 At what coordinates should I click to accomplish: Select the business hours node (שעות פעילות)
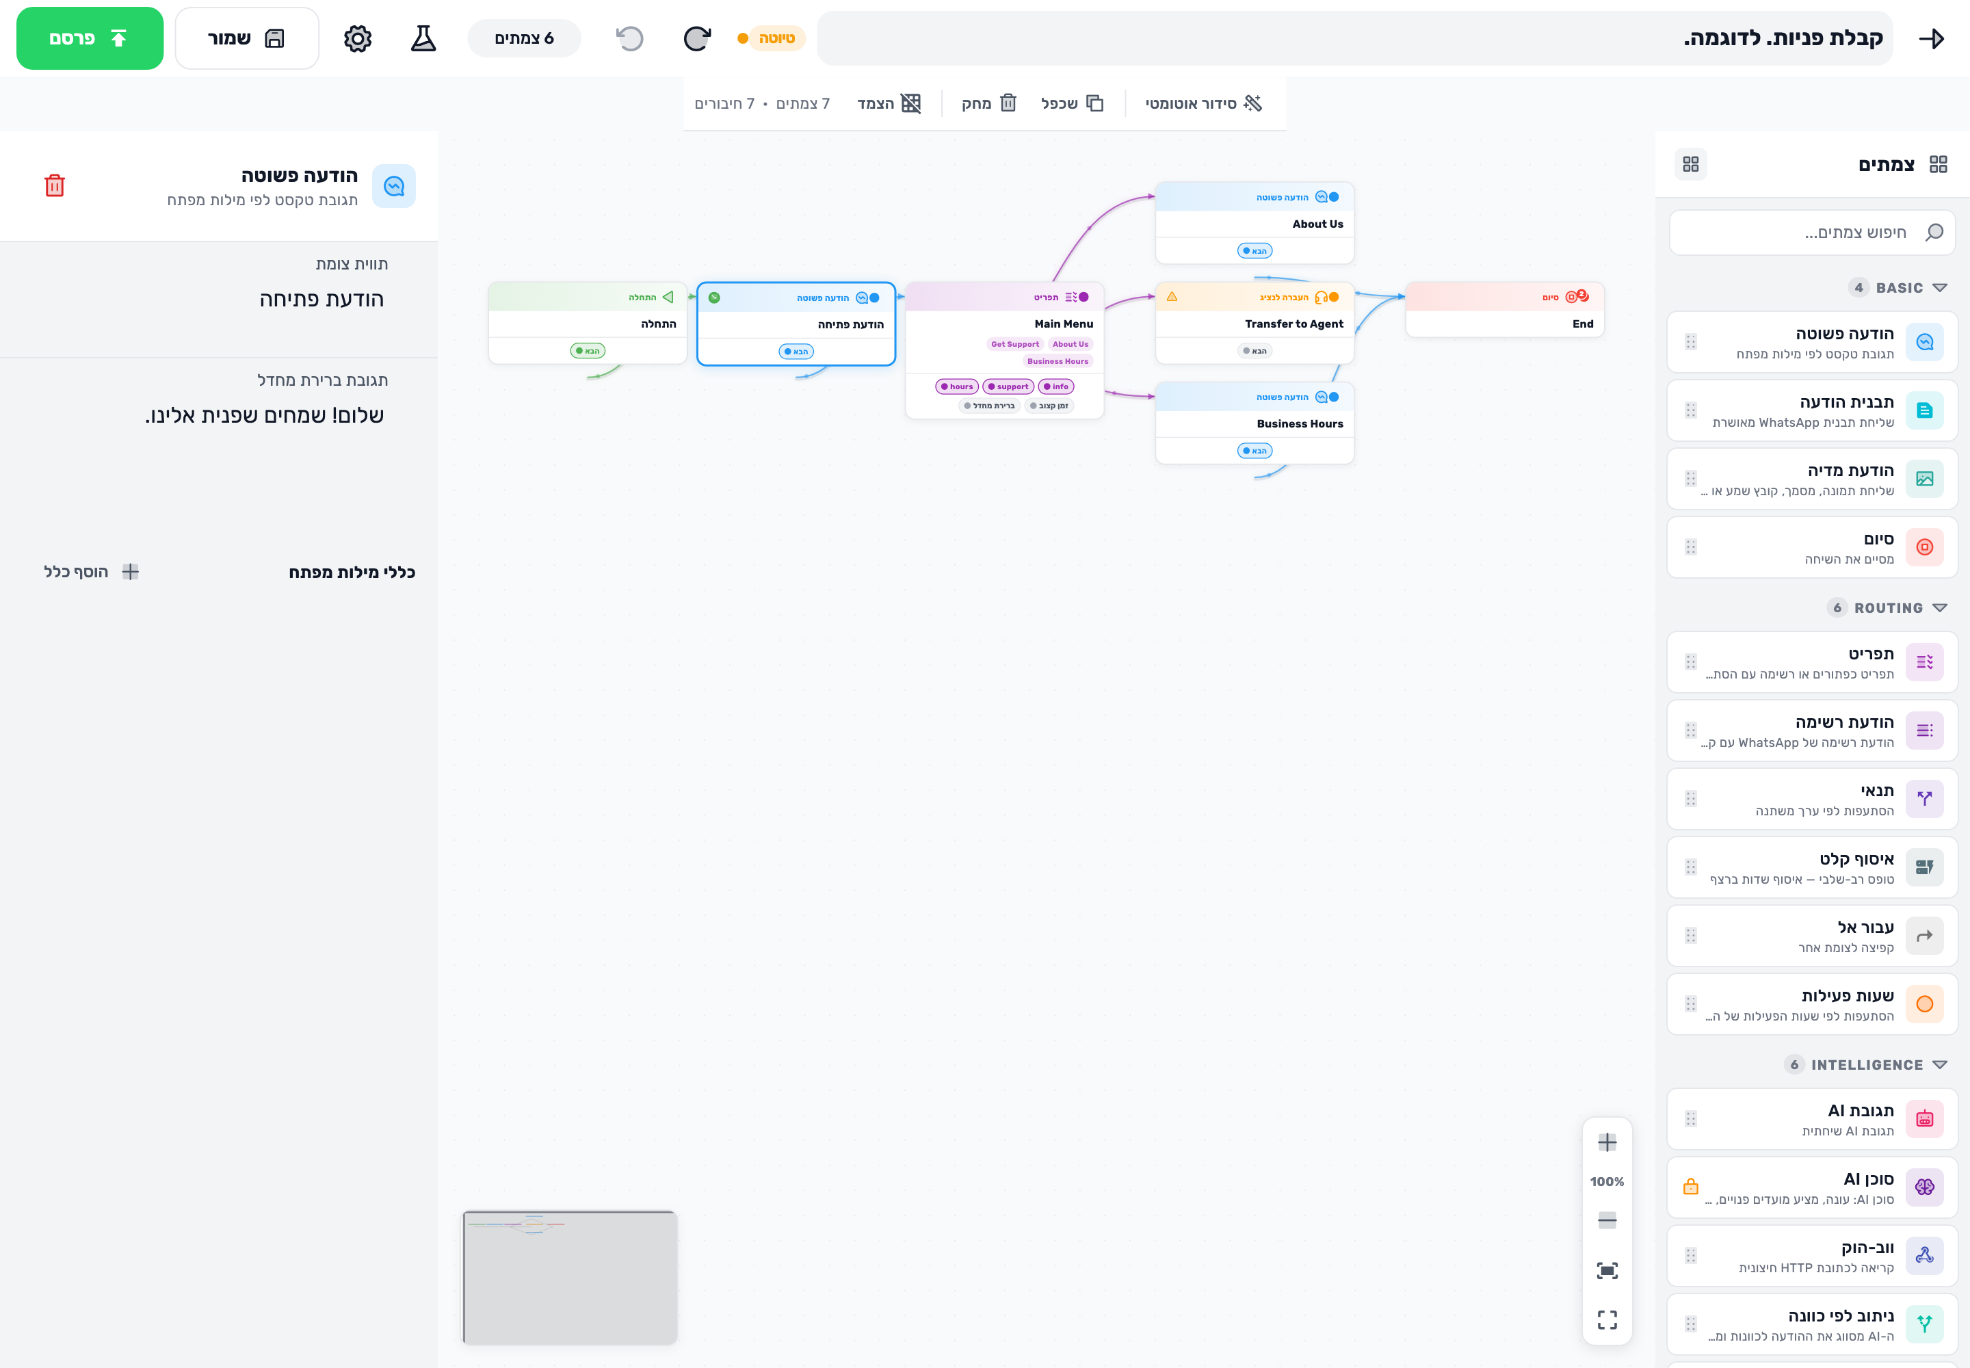pyautogui.click(x=1811, y=1005)
